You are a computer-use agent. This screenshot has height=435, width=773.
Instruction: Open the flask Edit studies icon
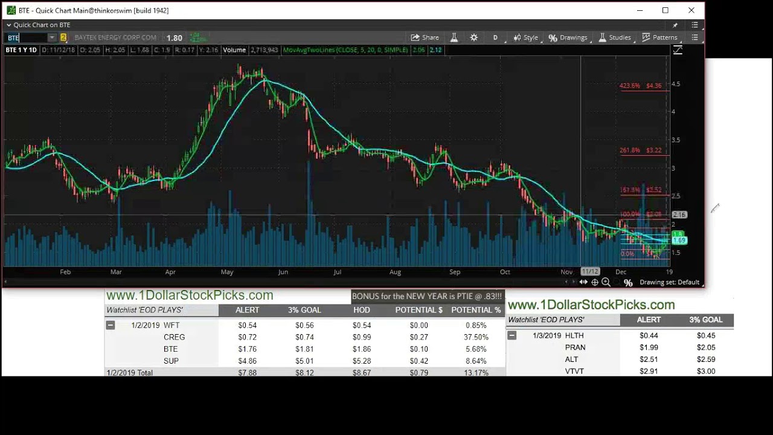454,37
